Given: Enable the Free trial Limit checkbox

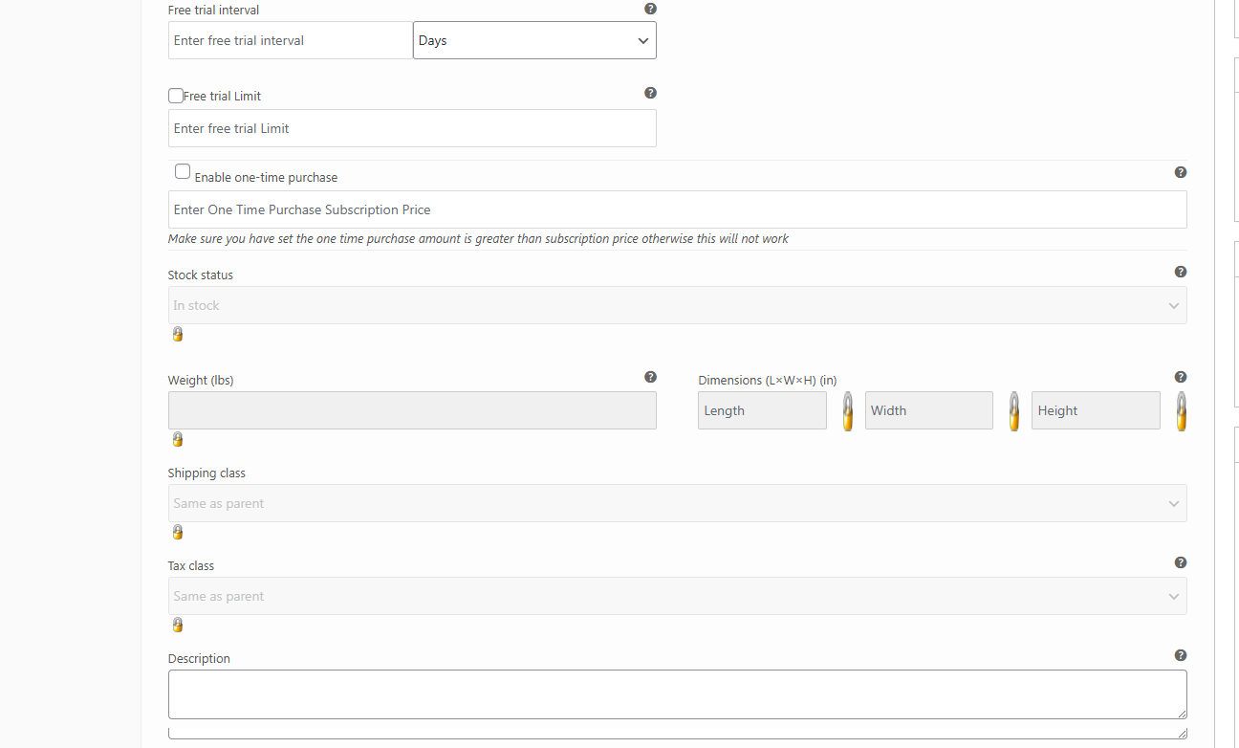Looking at the screenshot, I should coord(176,96).
